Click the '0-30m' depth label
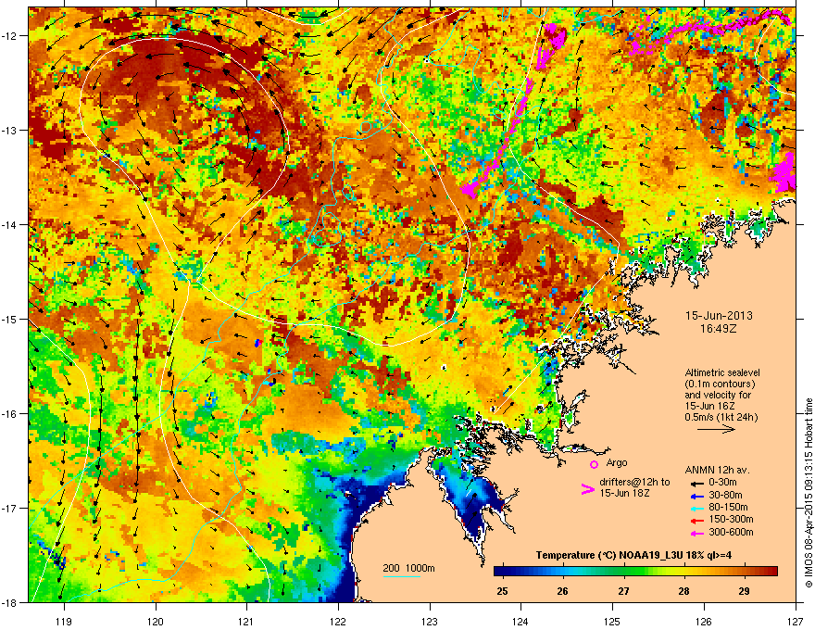 pyautogui.click(x=723, y=483)
